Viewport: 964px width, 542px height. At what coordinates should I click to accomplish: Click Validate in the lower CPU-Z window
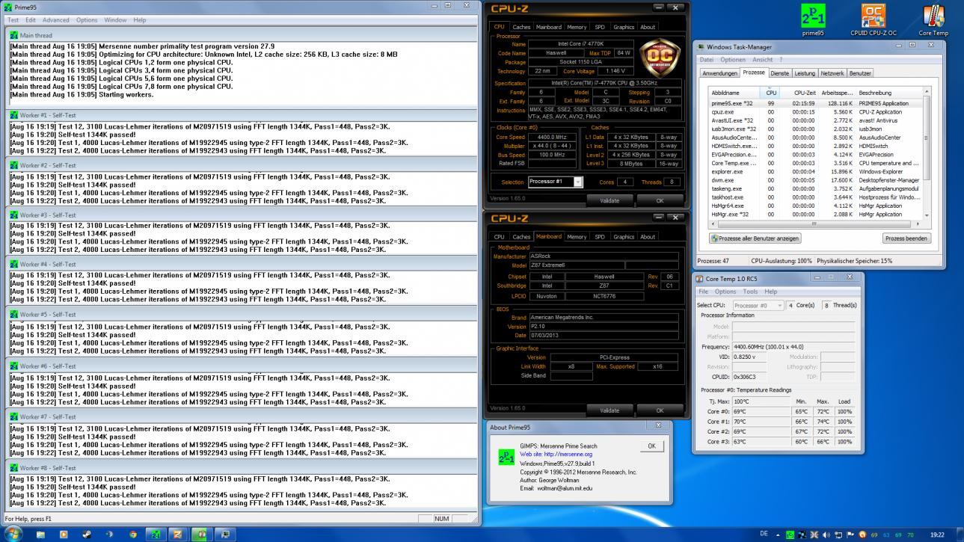[x=610, y=410]
